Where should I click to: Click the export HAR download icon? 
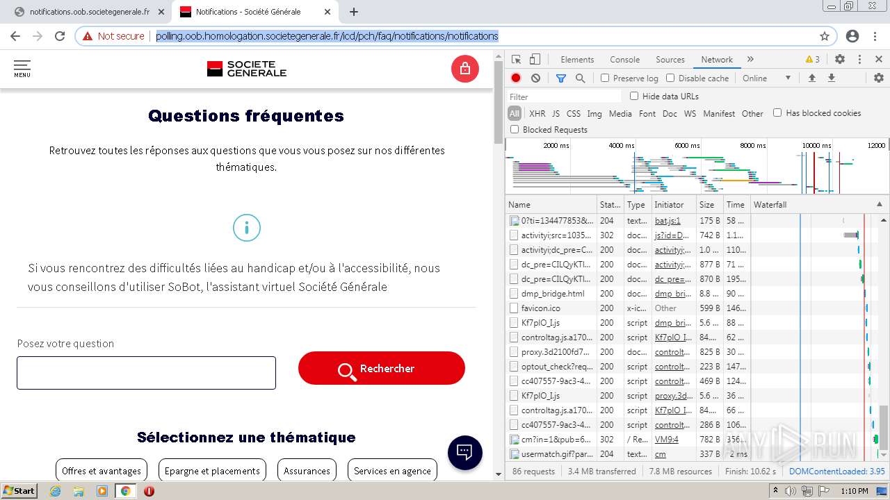[831, 78]
